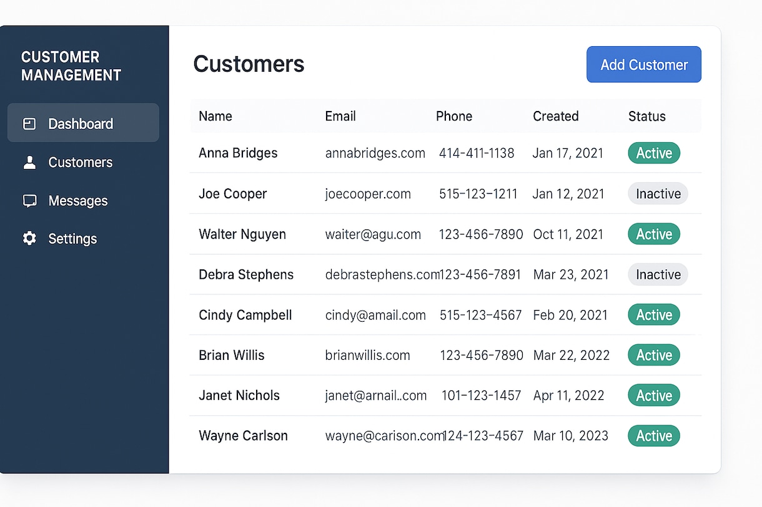Image resolution: width=762 pixels, height=507 pixels.
Task: Select the Walter Nguyen name cell
Action: pos(242,234)
